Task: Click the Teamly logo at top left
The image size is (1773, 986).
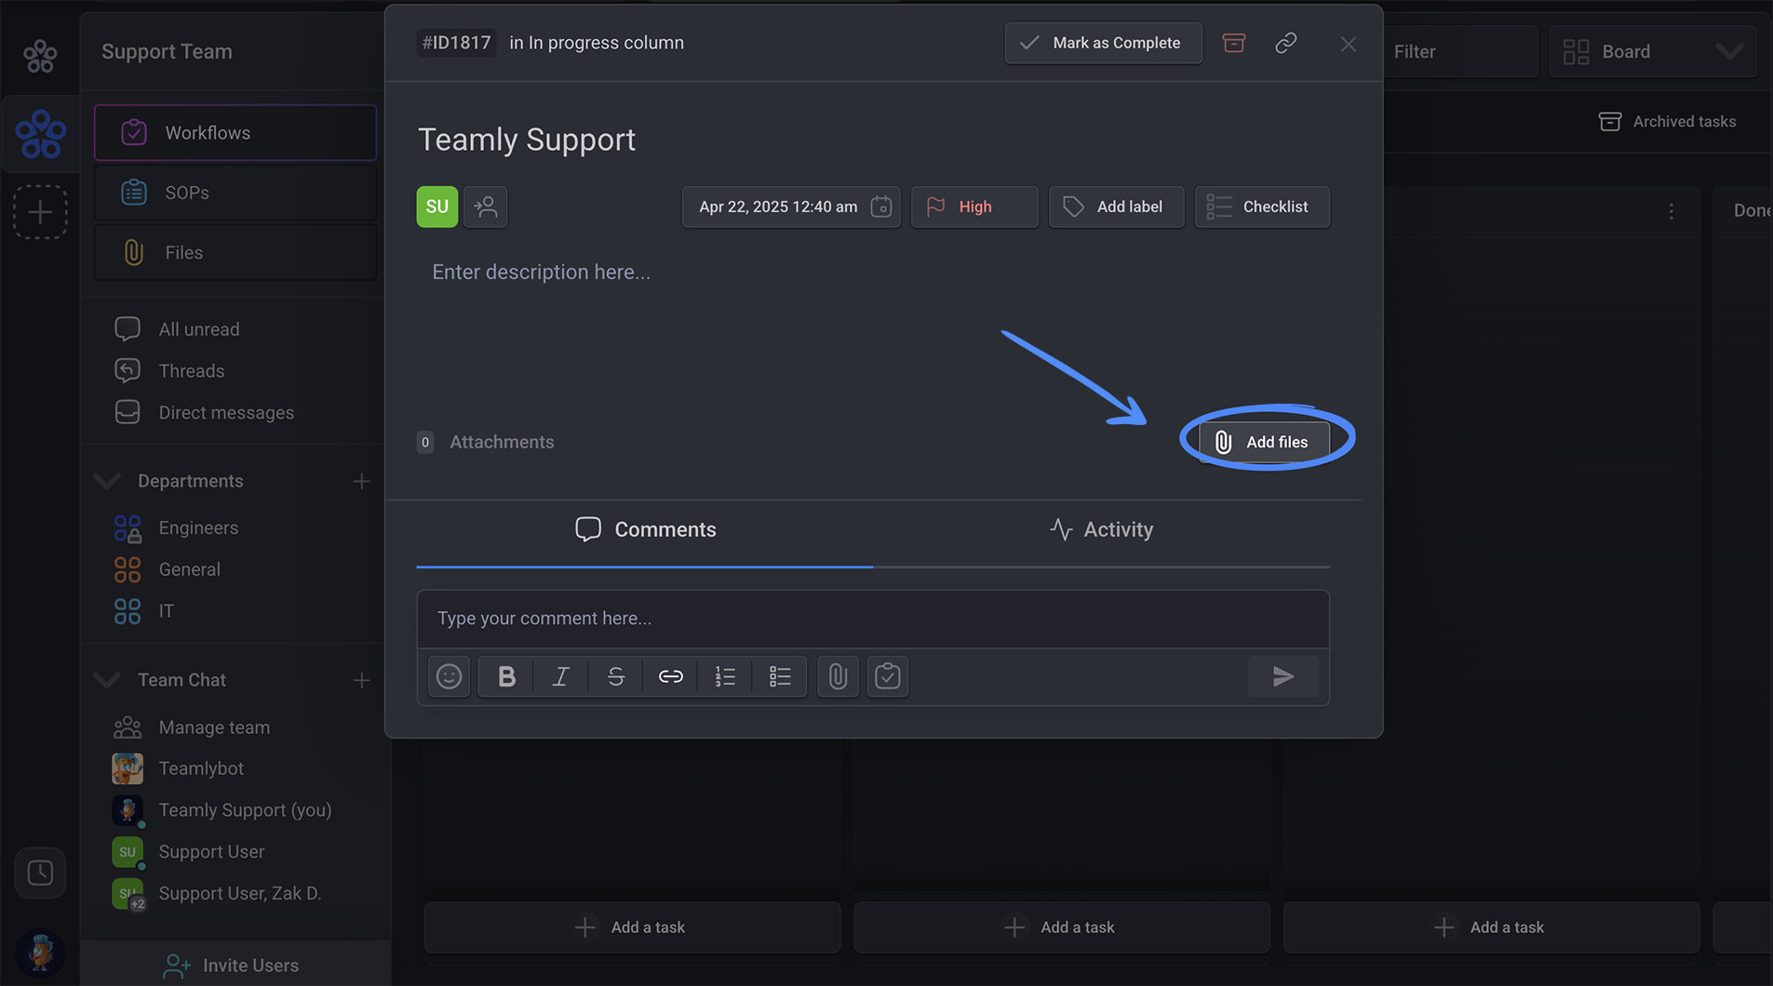Action: pyautogui.click(x=40, y=57)
